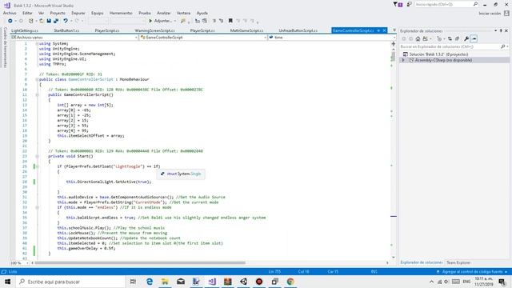The image size is (512, 288).
Task: Switch to the WarningScreenScript.cs tab
Action: click(x=154, y=30)
